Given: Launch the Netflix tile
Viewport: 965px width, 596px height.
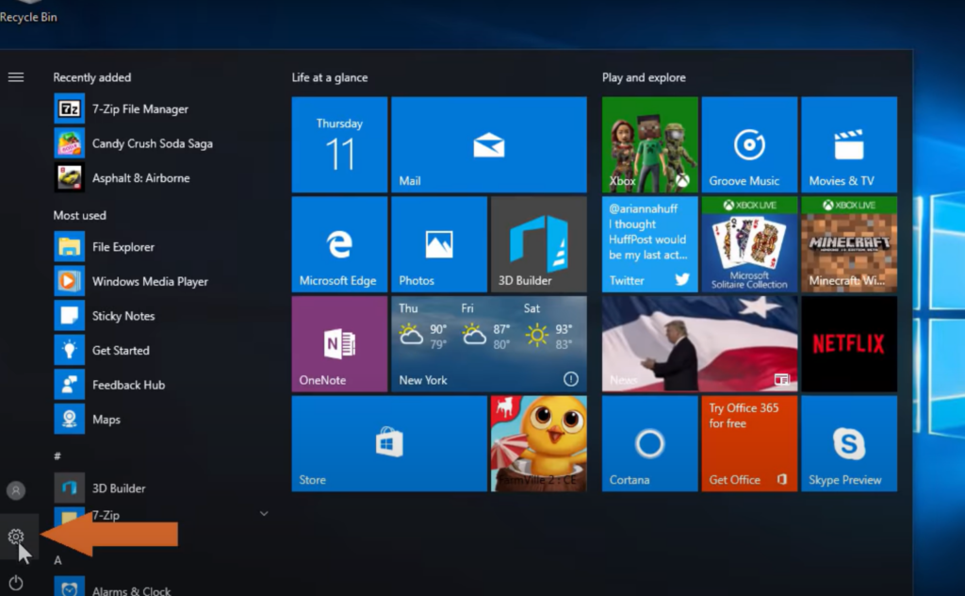Looking at the screenshot, I should coord(849,344).
